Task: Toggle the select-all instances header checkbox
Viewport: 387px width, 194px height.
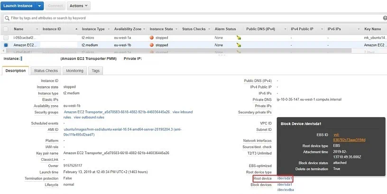Action: click(x=6, y=29)
